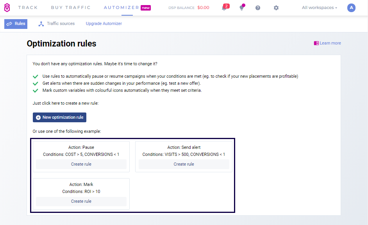The image size is (368, 225).
Task: Switch to the BUY TRAFFIC tab
Action: [x=71, y=8]
